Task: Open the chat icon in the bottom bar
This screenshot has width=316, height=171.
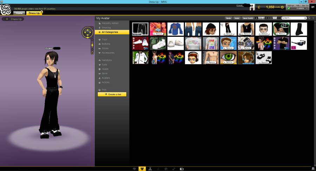Action: tap(134, 169)
